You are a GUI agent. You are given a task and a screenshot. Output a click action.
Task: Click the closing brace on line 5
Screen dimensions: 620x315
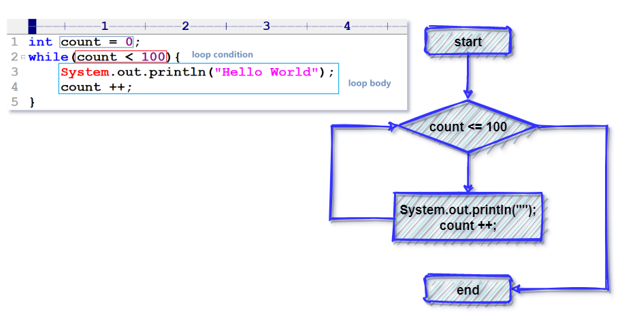[x=32, y=102]
